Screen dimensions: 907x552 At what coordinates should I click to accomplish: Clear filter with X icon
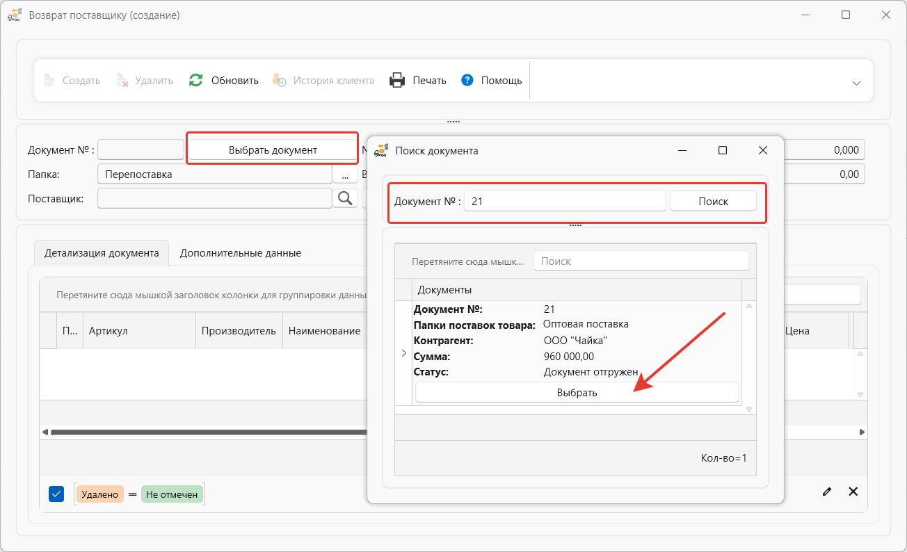click(853, 492)
